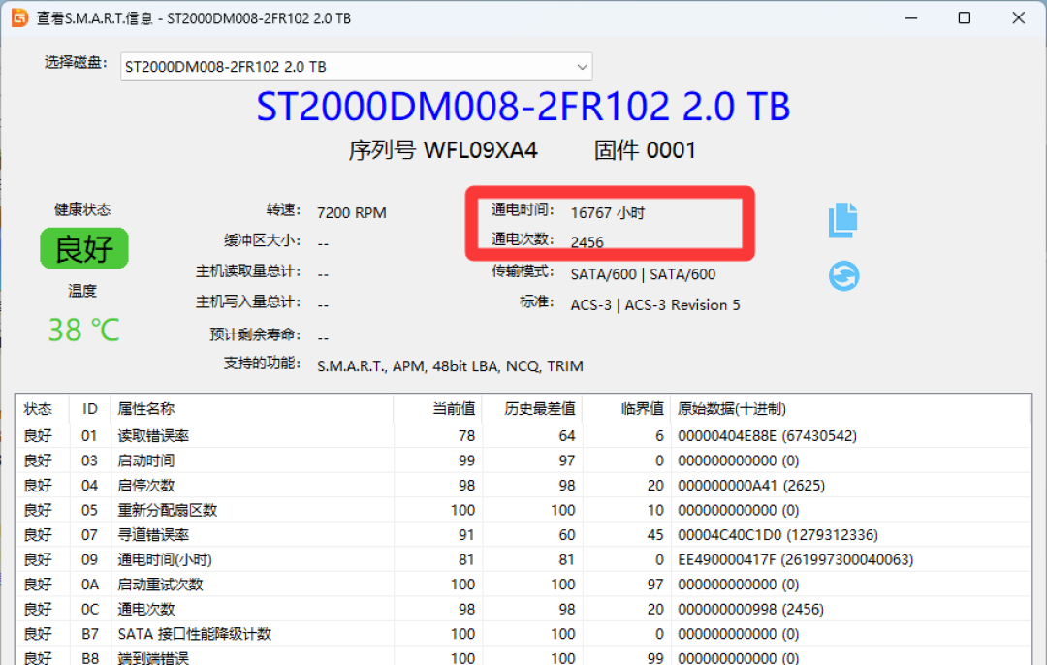Click the green 良好 health status badge
The height and width of the screenshot is (665, 1047).
[x=84, y=248]
